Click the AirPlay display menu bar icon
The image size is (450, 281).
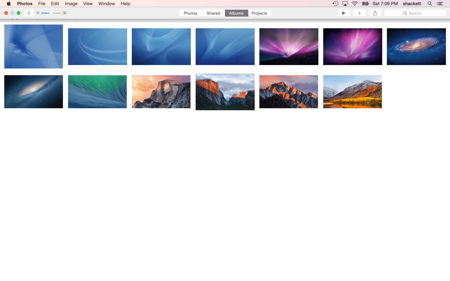click(345, 4)
